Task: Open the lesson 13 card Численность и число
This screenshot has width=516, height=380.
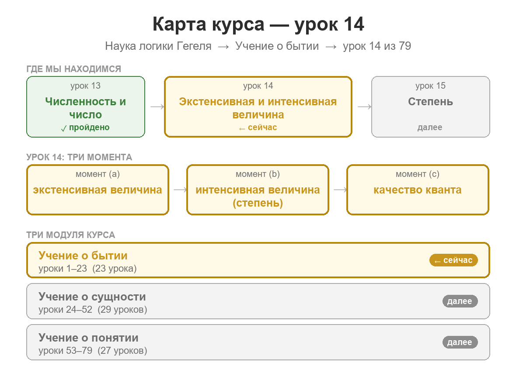Action: (x=86, y=107)
